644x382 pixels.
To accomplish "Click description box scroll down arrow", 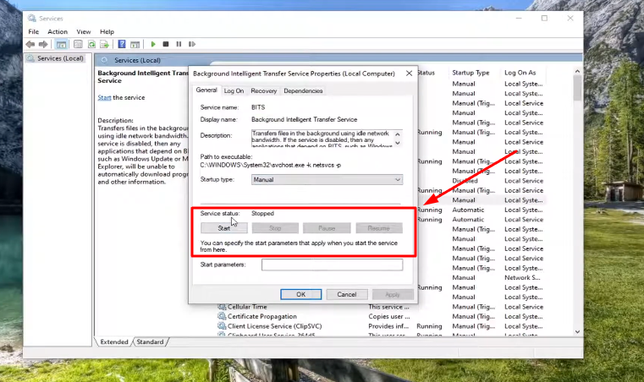I will (x=398, y=143).
